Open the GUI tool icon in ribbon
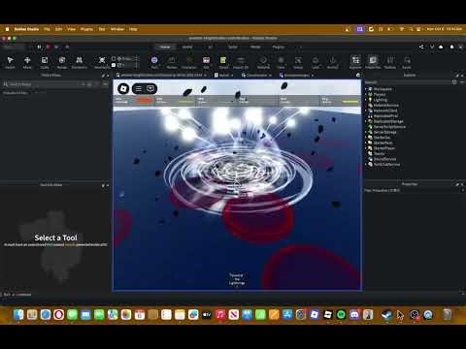Image resolution: width=466 pixels, height=349 pixels. coord(206,60)
